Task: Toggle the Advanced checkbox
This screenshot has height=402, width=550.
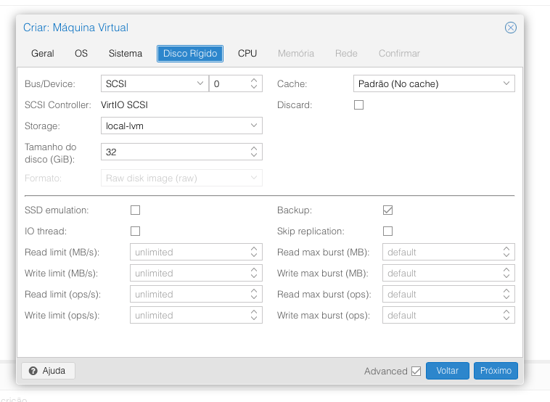Action: click(x=416, y=371)
